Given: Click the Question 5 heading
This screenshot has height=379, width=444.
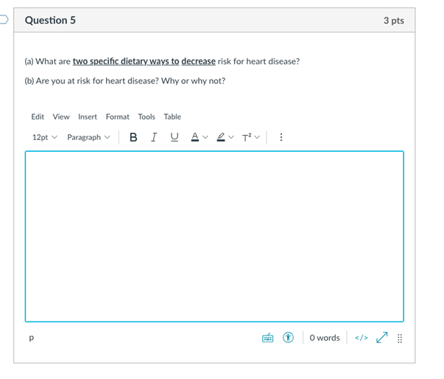Looking at the screenshot, I should 50,21.
